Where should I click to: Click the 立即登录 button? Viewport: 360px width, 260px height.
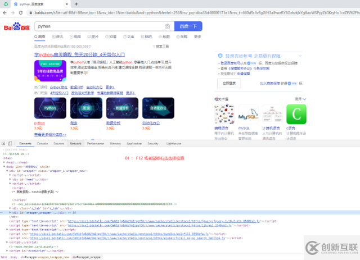click(x=229, y=83)
